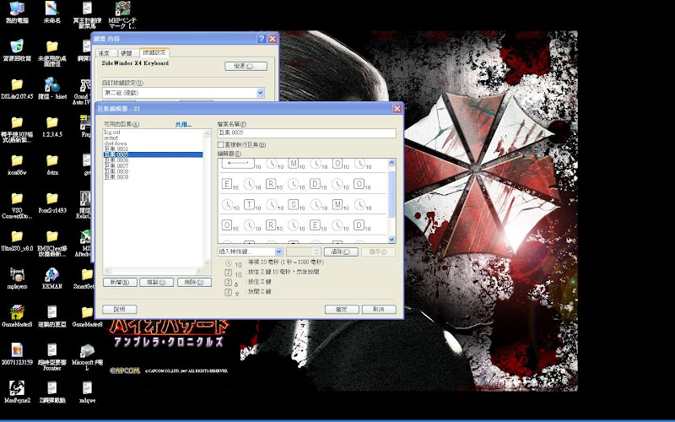This screenshot has height=422, width=675.
Task: Click the 清除(C) clear button
Action: (x=341, y=252)
